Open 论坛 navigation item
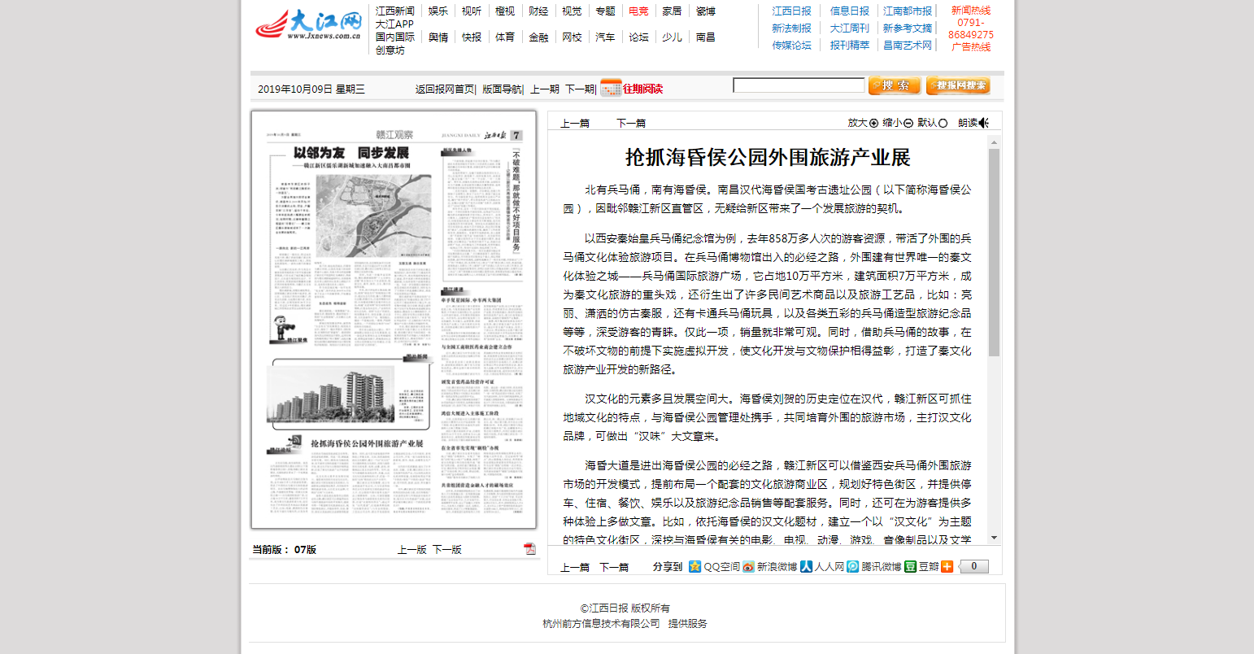Viewport: 1254px width, 654px height. click(638, 37)
